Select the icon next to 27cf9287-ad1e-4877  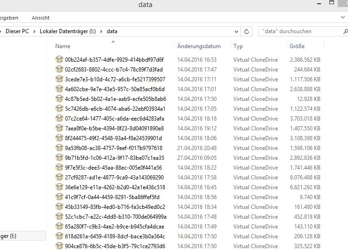pyautogui.click(x=59, y=177)
